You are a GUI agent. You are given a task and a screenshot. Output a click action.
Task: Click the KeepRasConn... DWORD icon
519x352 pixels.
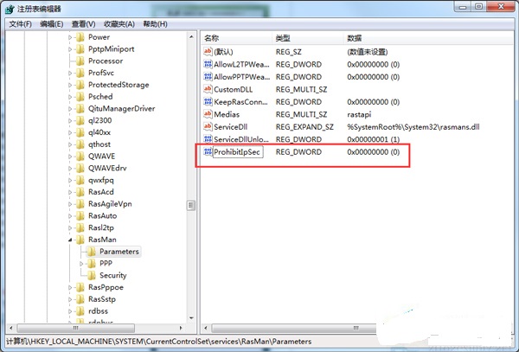(208, 101)
